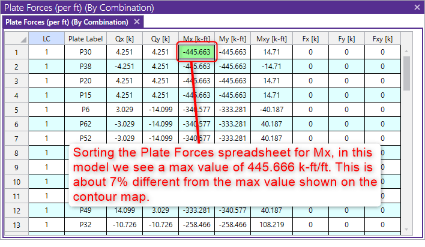The image size is (425, 247).
Task: Select the highlighted -445.663 Mx cell
Action: tap(196, 52)
